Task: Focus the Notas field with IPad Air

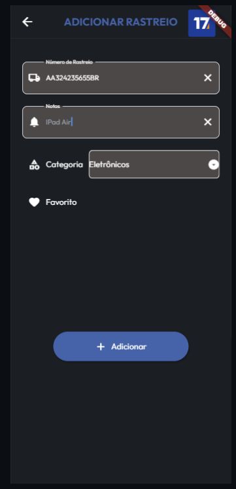Action: 121,122
